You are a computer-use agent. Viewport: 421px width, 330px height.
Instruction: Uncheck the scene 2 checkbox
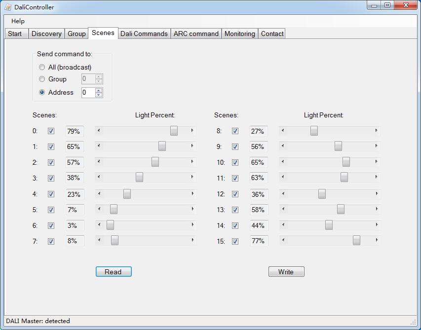[51, 162]
